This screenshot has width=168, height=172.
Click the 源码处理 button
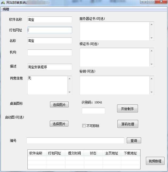[128, 124]
